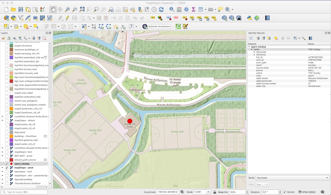Select the Pan Map tool
Viewport: 331px width, 195px height.
coord(53,9)
